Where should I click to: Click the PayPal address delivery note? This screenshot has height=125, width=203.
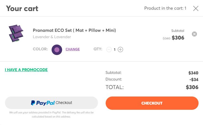(51, 114)
